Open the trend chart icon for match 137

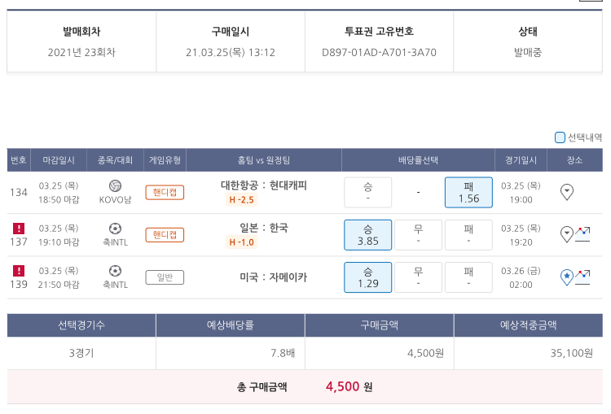pyautogui.click(x=582, y=234)
